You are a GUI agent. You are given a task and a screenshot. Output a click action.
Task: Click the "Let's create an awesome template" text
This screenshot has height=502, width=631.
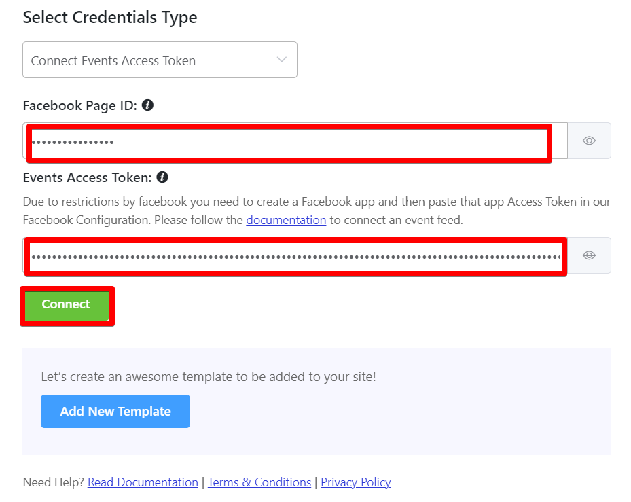pyautogui.click(x=209, y=376)
